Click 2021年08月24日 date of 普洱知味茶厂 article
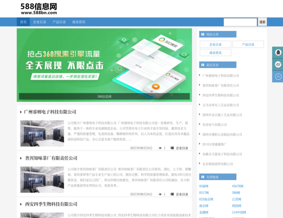Image resolution: width=283 pixels, height=218 pixels. [x=141, y=194]
